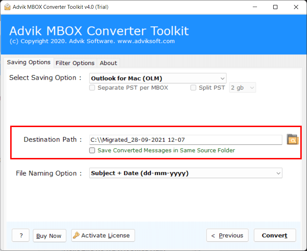The height and width of the screenshot is (251, 307).
Task: Click the File Naming Option label
Action: (x=49, y=173)
